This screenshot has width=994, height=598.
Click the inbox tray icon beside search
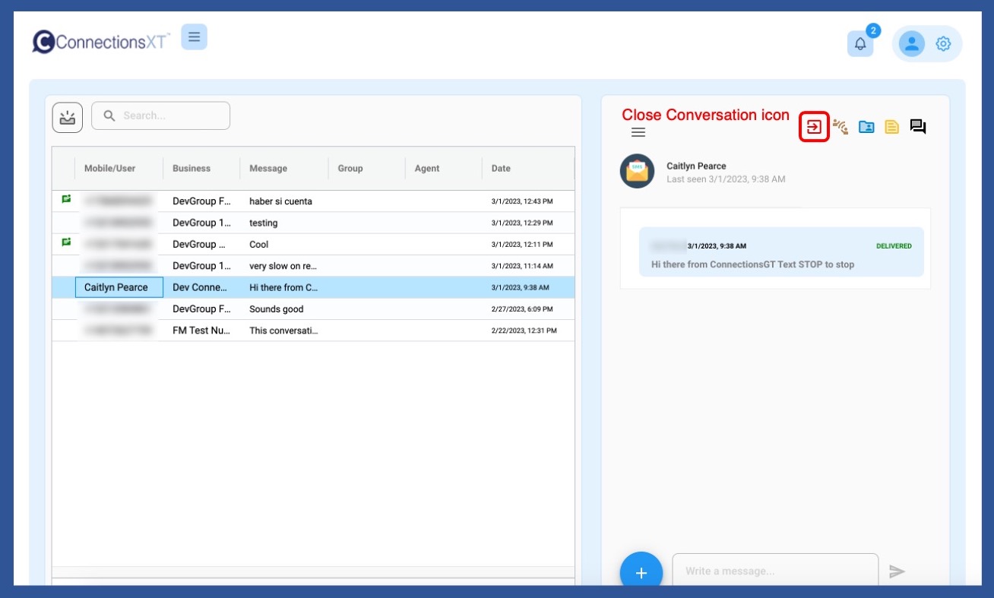coord(67,116)
